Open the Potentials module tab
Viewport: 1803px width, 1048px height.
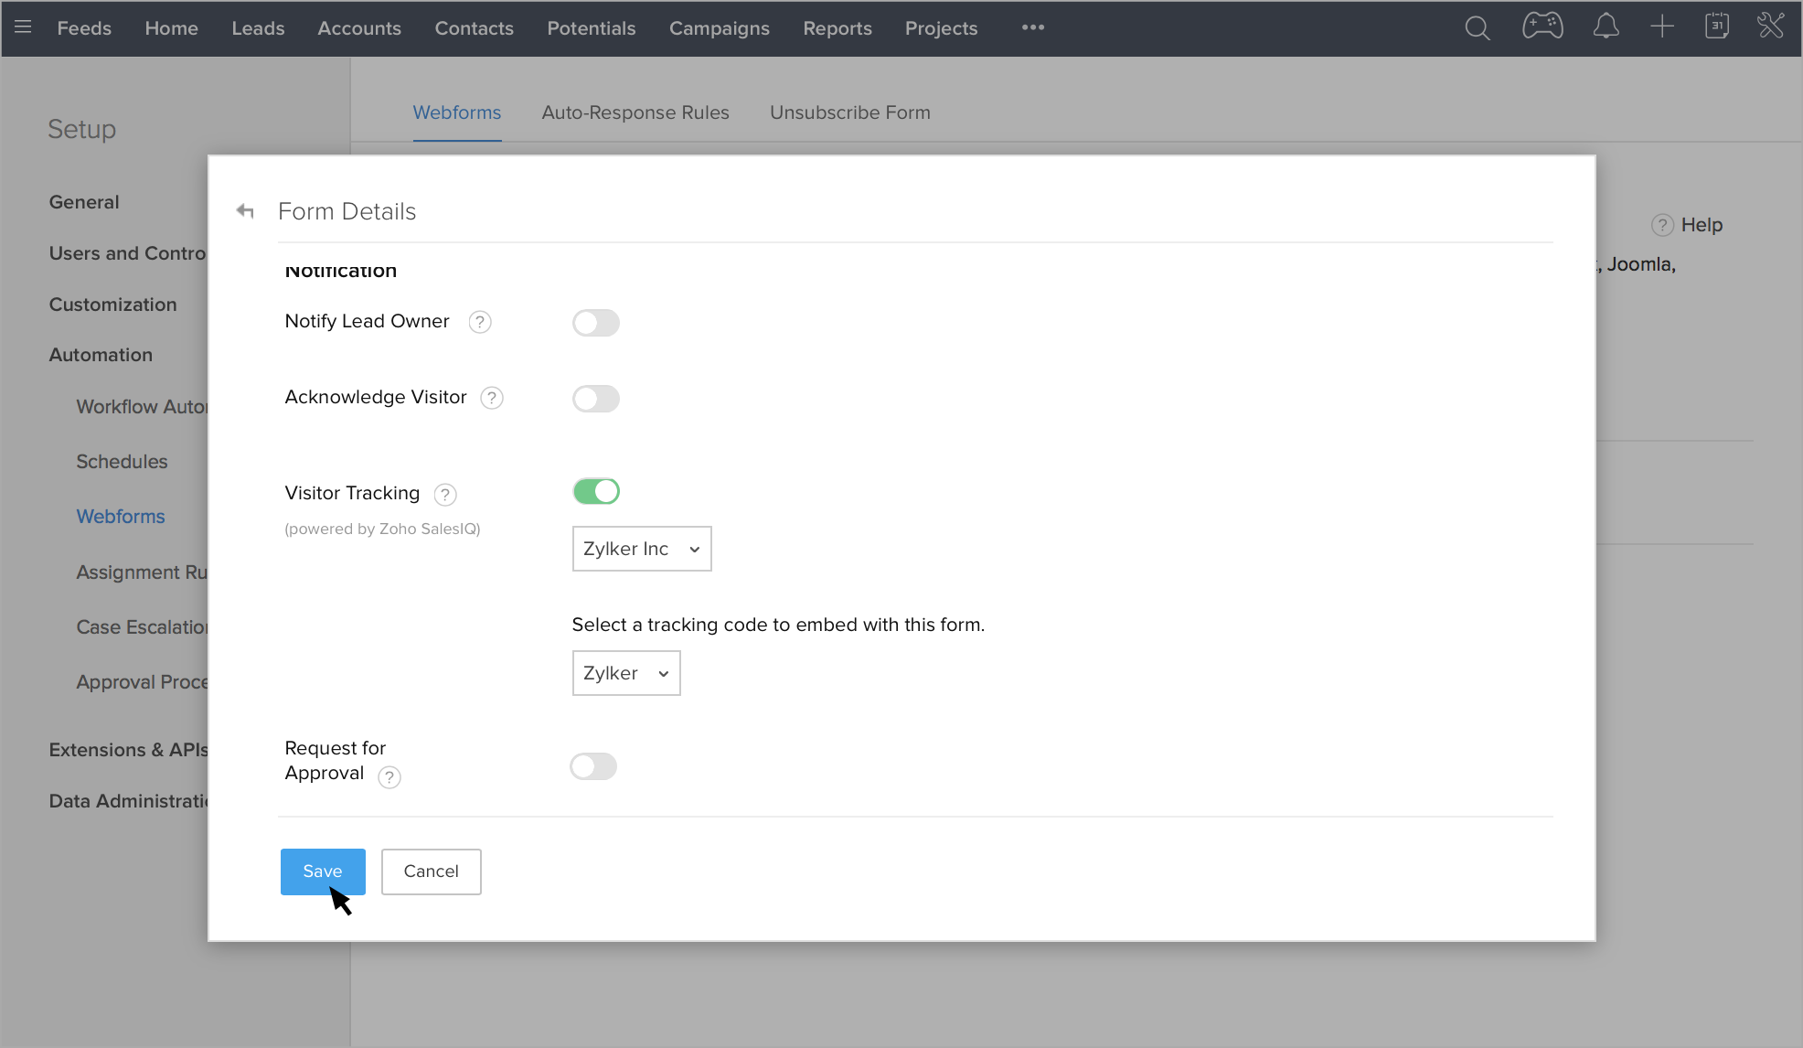pos(591,28)
